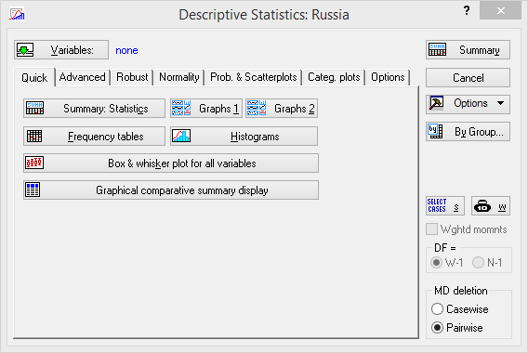Image resolution: width=528 pixels, height=353 pixels.
Task: Open the Variables selection button
Action: tap(61, 50)
